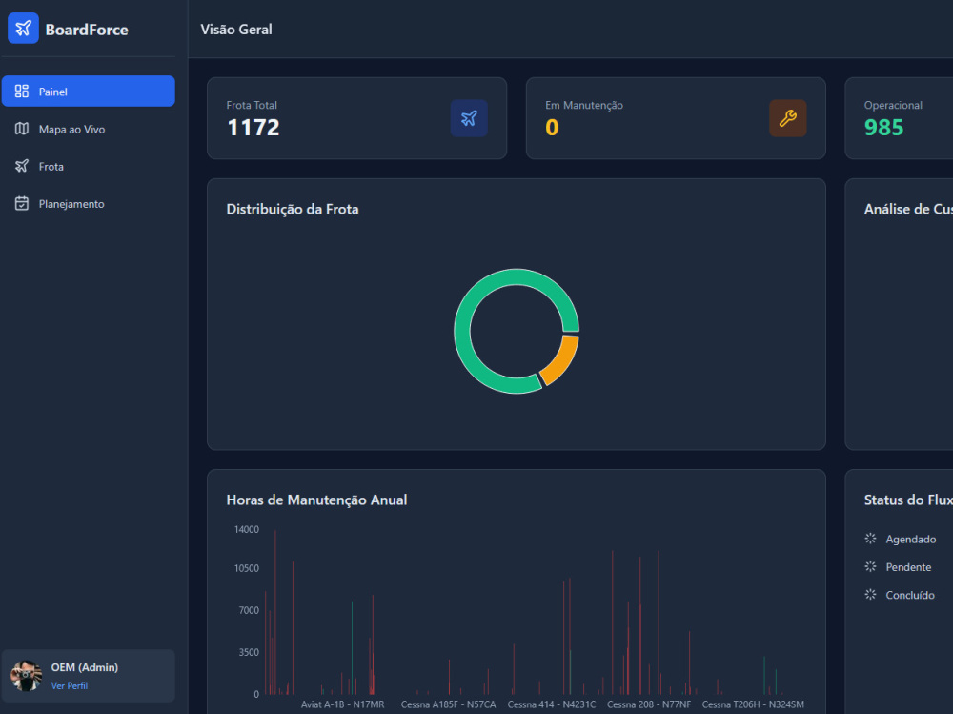The height and width of the screenshot is (714, 953).
Task: Click the 14000 y-axis value
Action: (x=247, y=530)
